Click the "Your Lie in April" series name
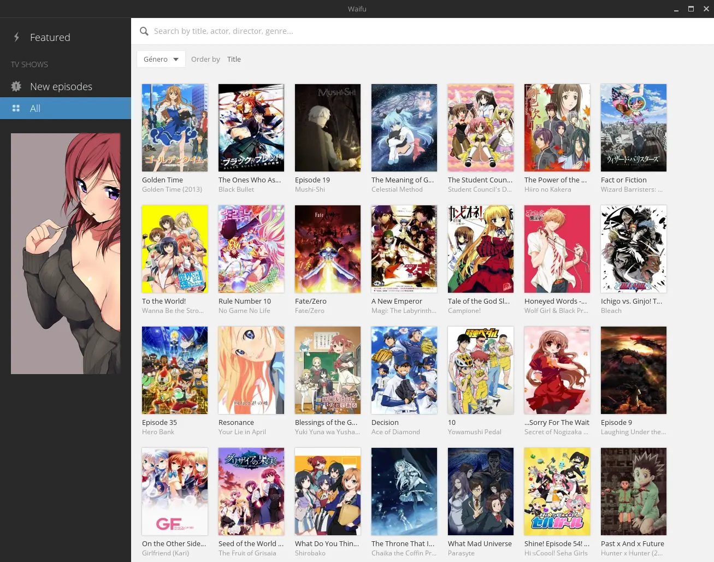Viewport: 714px width, 562px height. 242,432
